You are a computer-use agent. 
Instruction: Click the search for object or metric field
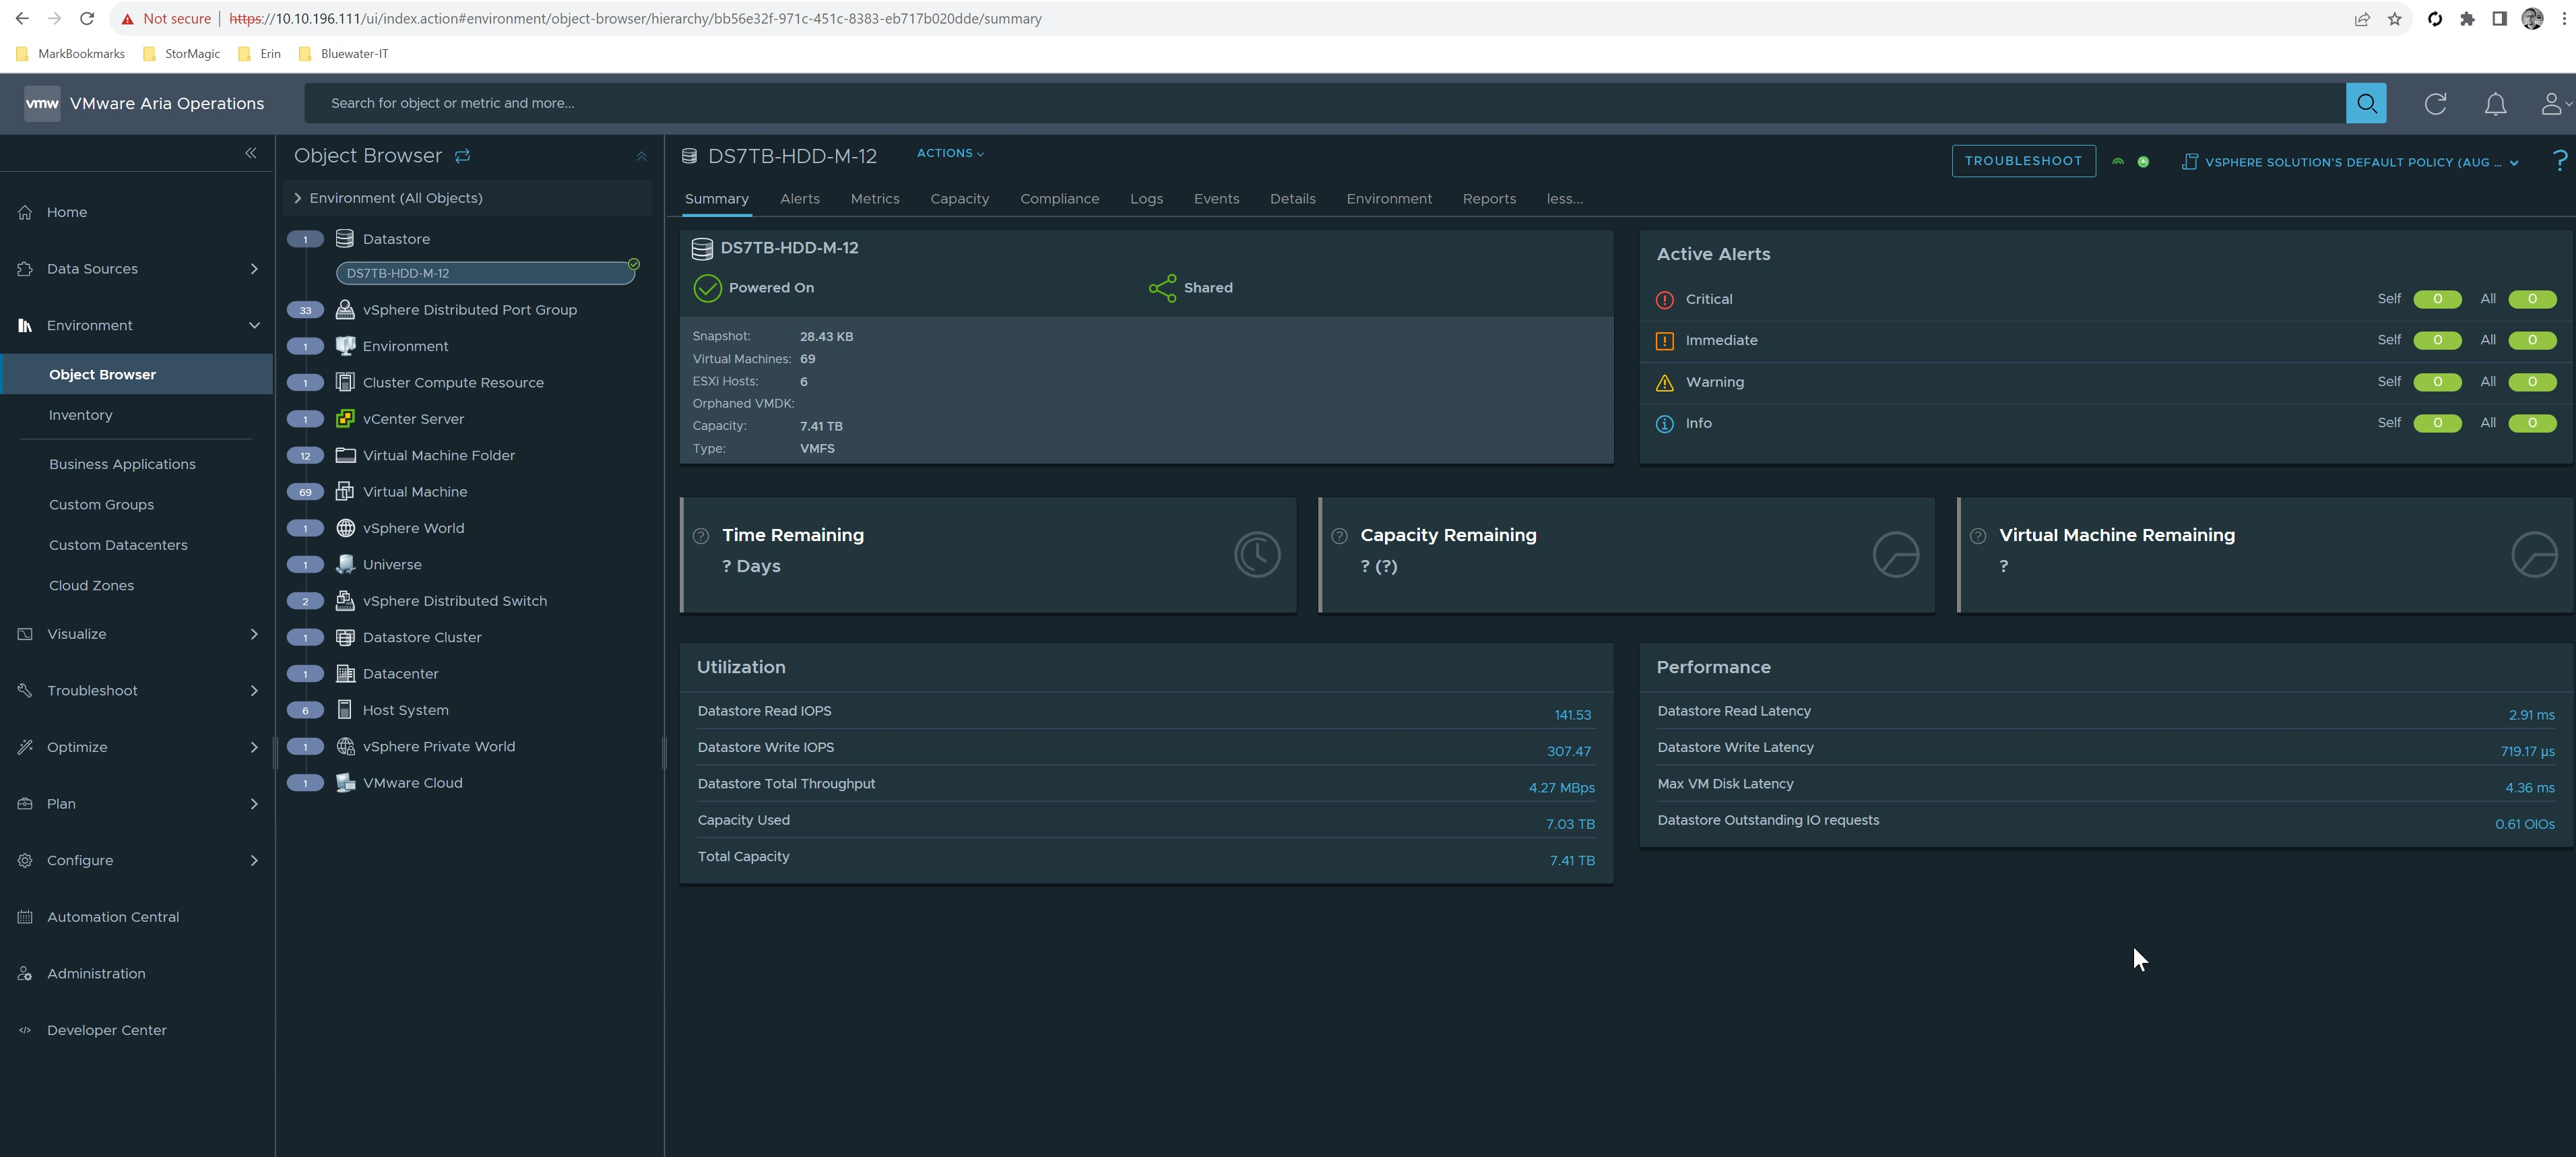tap(1325, 103)
